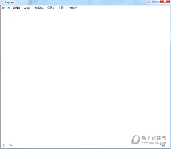
Task: Open the 视图(V) menu
Action: pyautogui.click(x=51, y=8)
